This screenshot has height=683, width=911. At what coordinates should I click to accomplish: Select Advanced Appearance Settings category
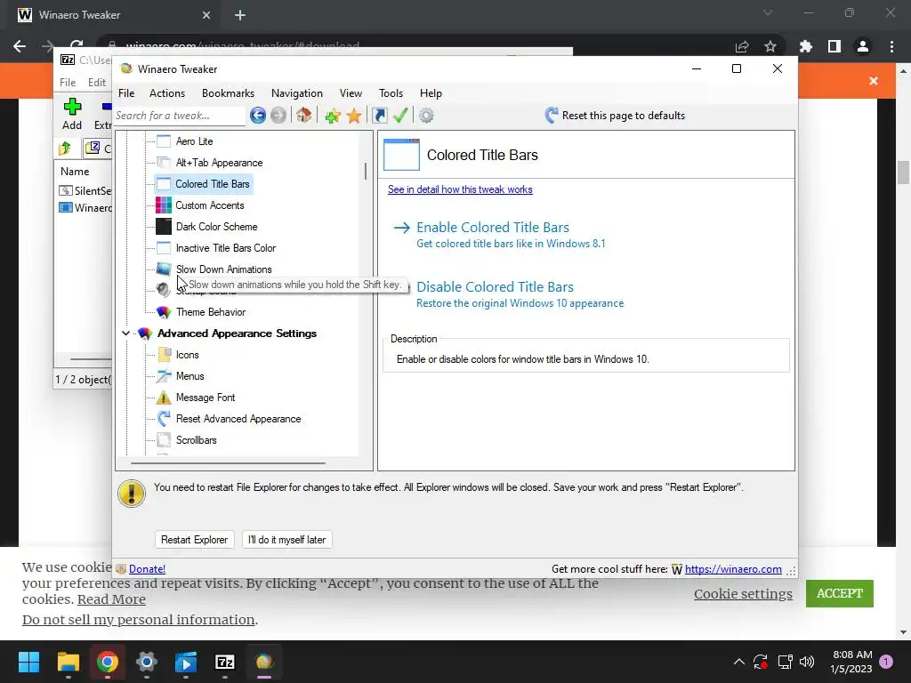[237, 333]
